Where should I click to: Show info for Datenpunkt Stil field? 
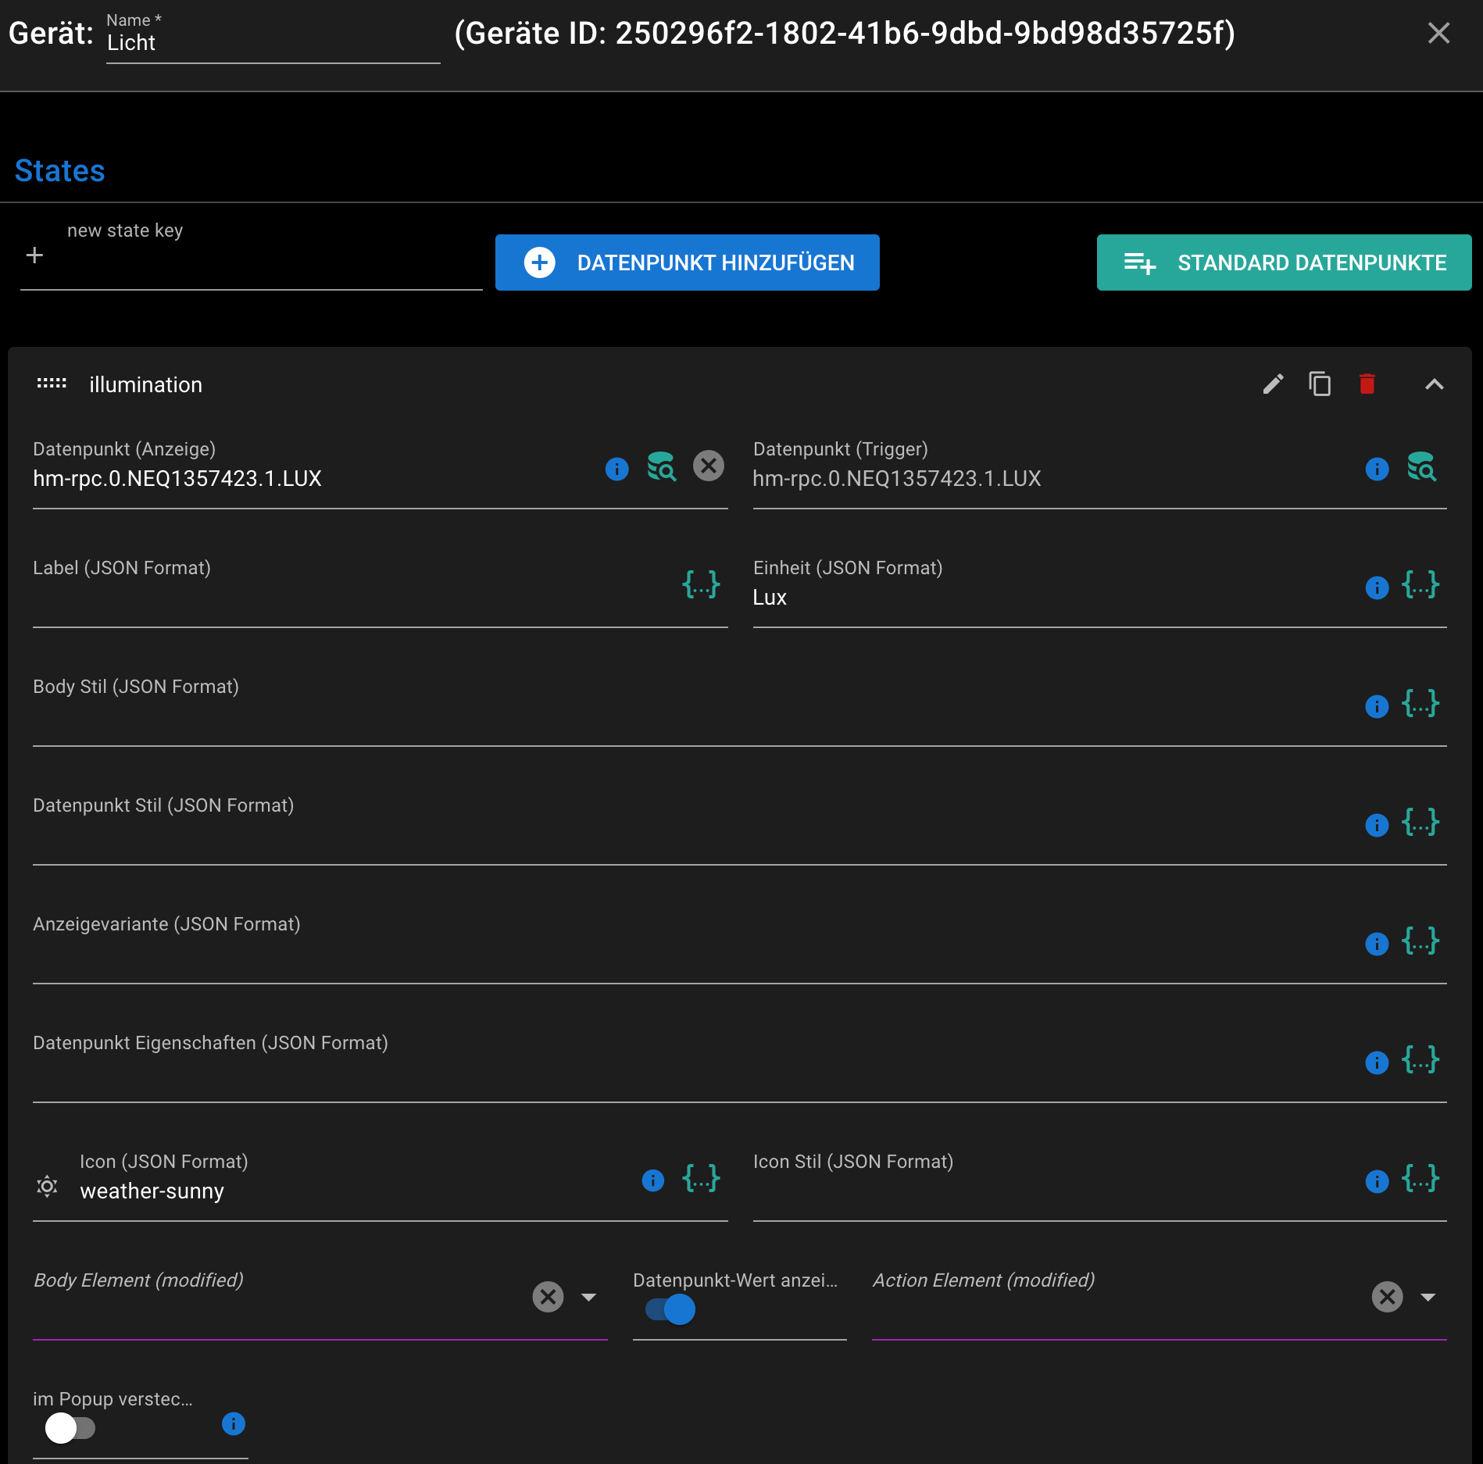click(x=1377, y=825)
